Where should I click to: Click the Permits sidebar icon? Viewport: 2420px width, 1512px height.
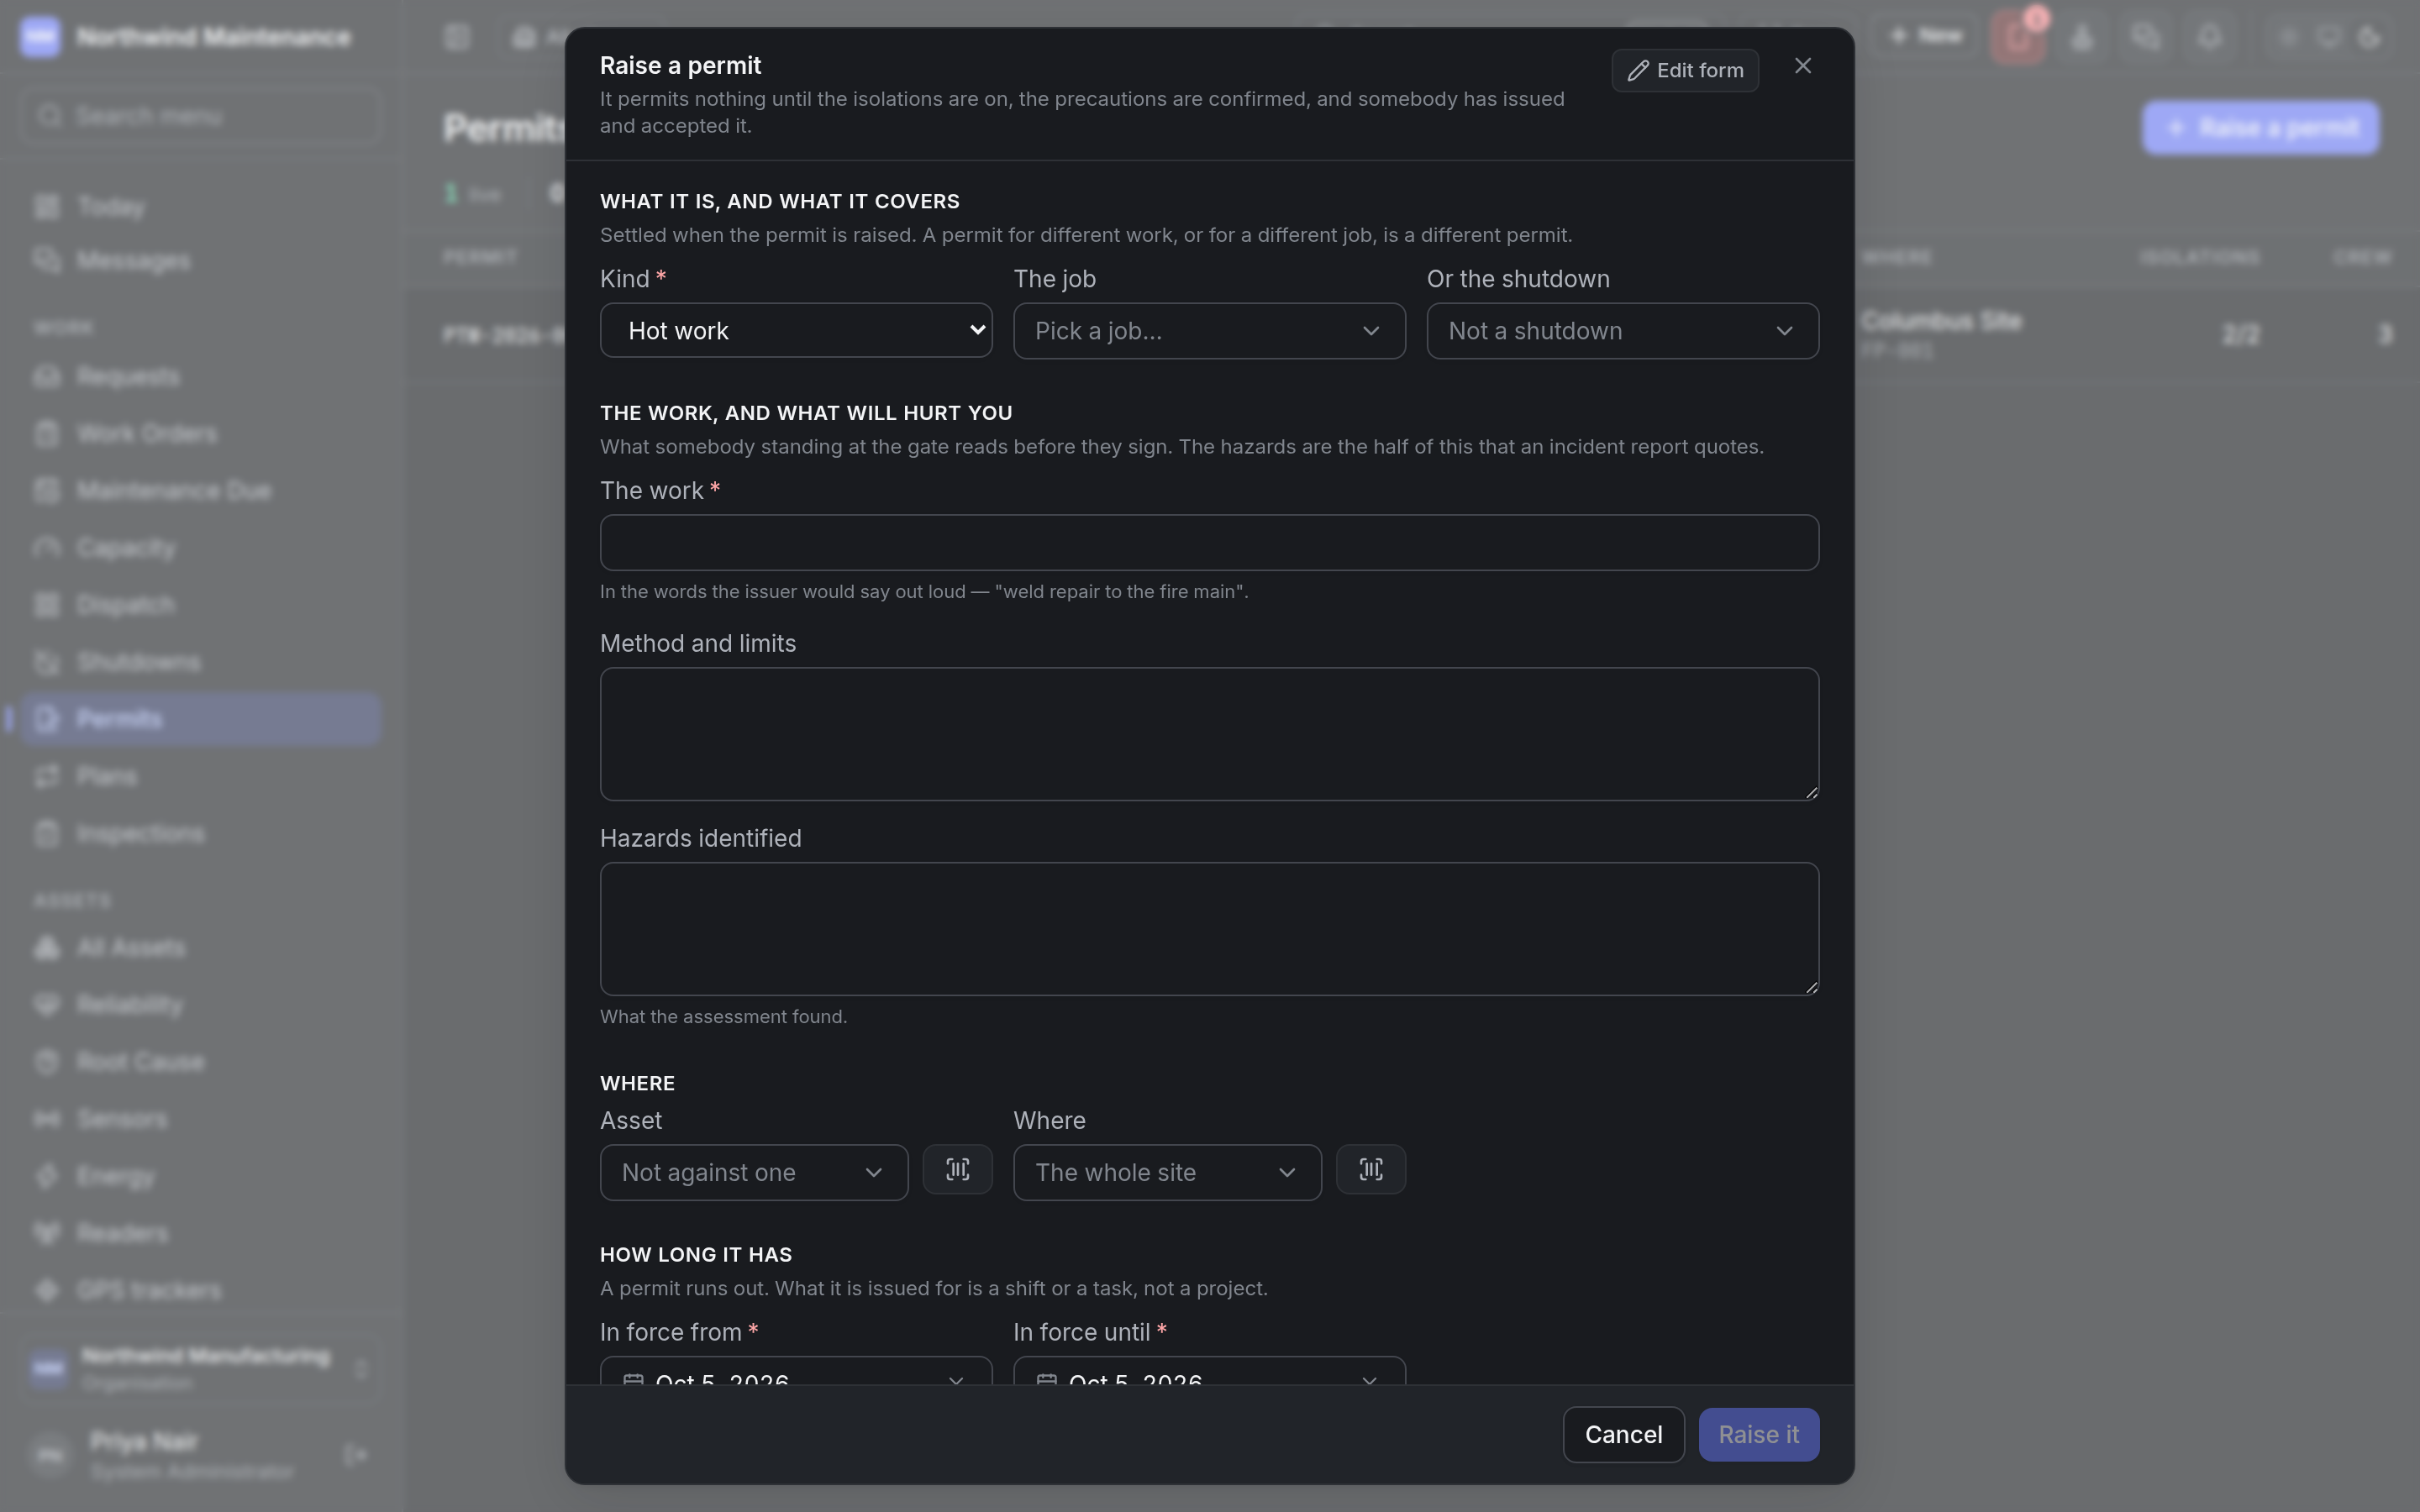[46, 719]
